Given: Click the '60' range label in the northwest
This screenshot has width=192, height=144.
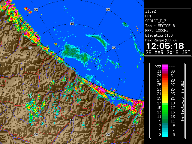Looking at the screenshot, I should click(36, 10).
